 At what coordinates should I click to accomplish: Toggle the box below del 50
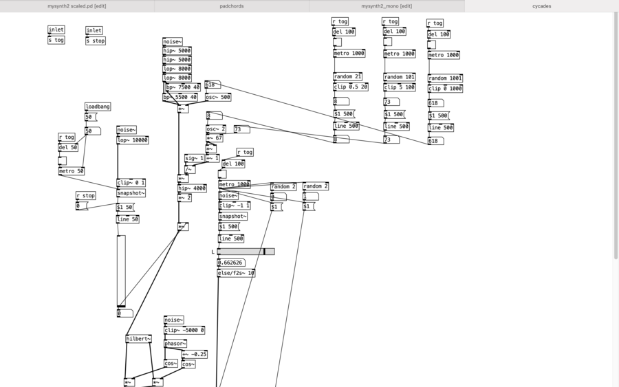63,161
